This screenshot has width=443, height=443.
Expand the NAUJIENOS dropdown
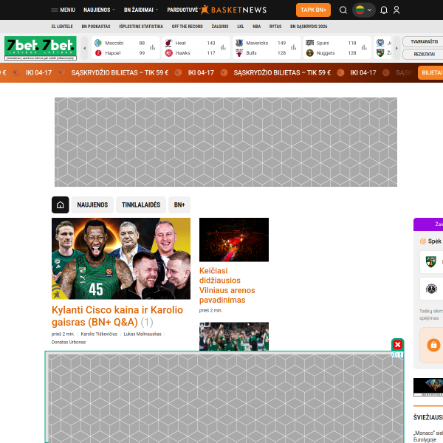99,10
